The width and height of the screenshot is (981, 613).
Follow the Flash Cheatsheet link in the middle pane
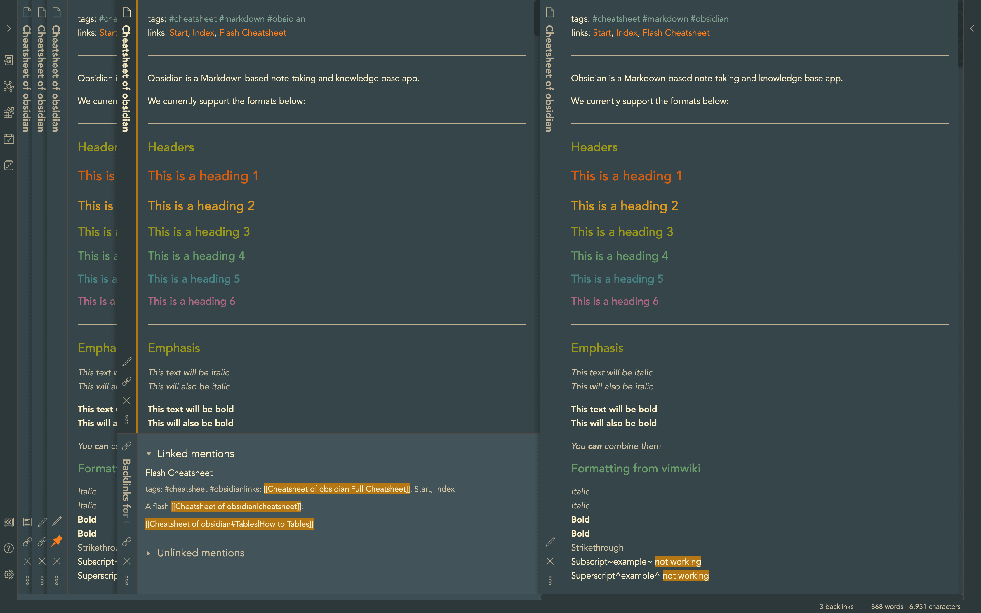point(253,33)
